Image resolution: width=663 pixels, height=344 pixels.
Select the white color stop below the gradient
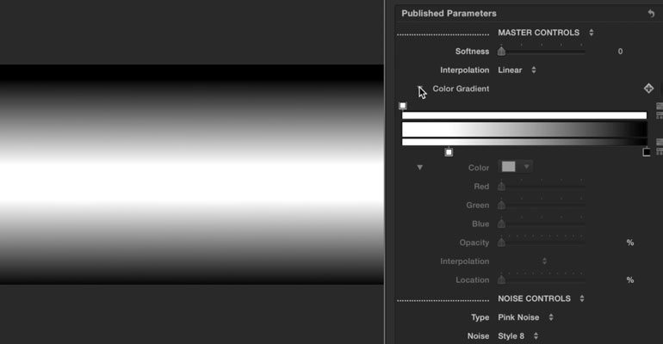point(449,152)
